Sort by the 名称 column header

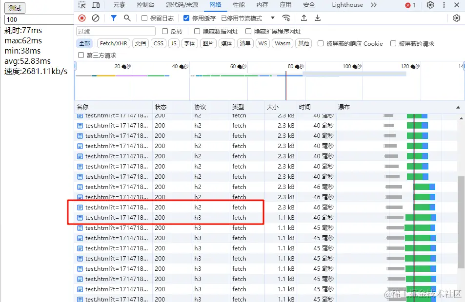point(113,107)
